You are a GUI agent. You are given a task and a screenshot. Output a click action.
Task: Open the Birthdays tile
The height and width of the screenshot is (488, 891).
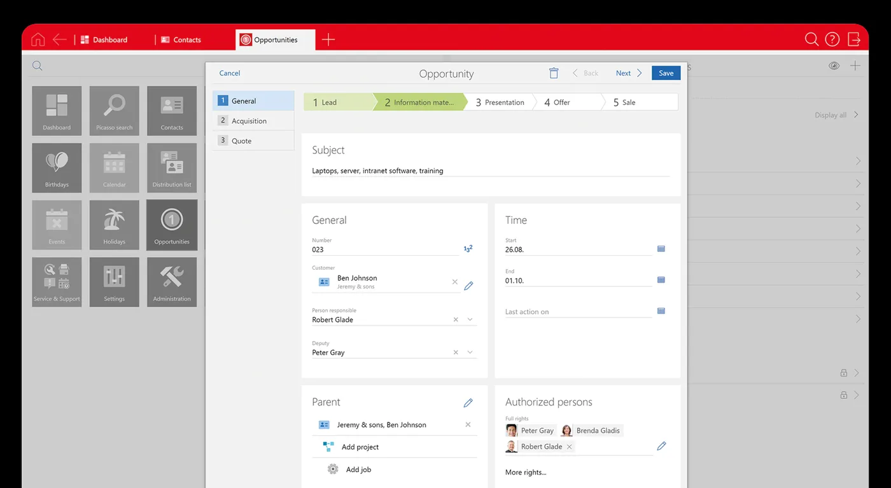[57, 168]
